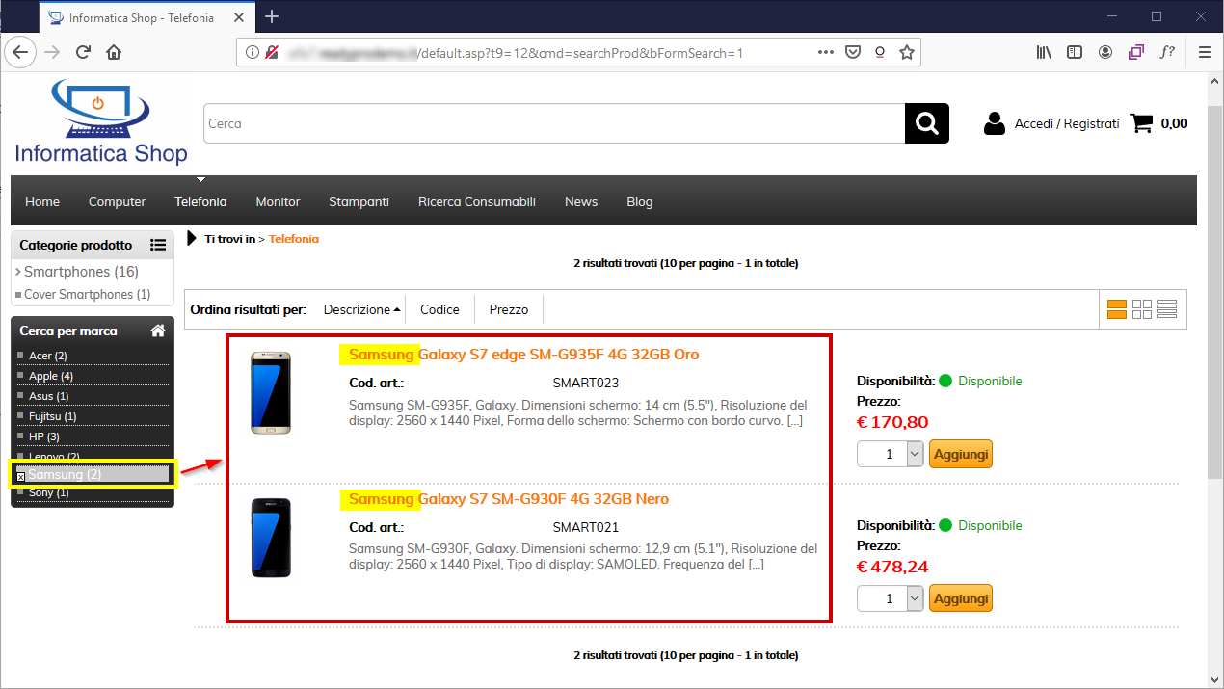The image size is (1224, 689).
Task: Click the f? toolbar extension icon
Action: [x=1167, y=52]
